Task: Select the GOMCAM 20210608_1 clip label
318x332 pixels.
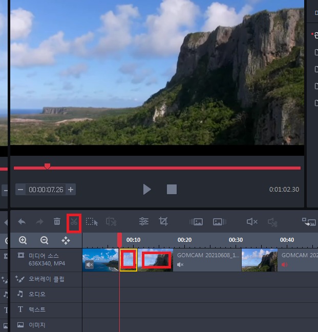Action: (208, 255)
